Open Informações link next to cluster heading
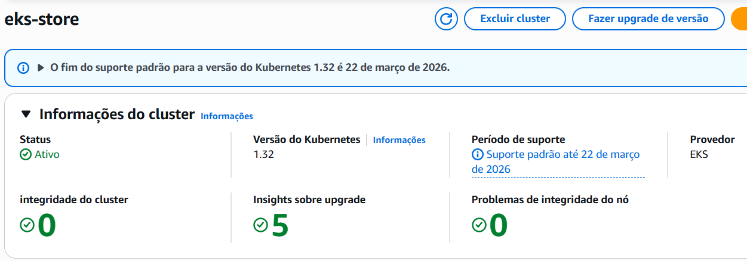The height and width of the screenshot is (261, 747). 227,116
